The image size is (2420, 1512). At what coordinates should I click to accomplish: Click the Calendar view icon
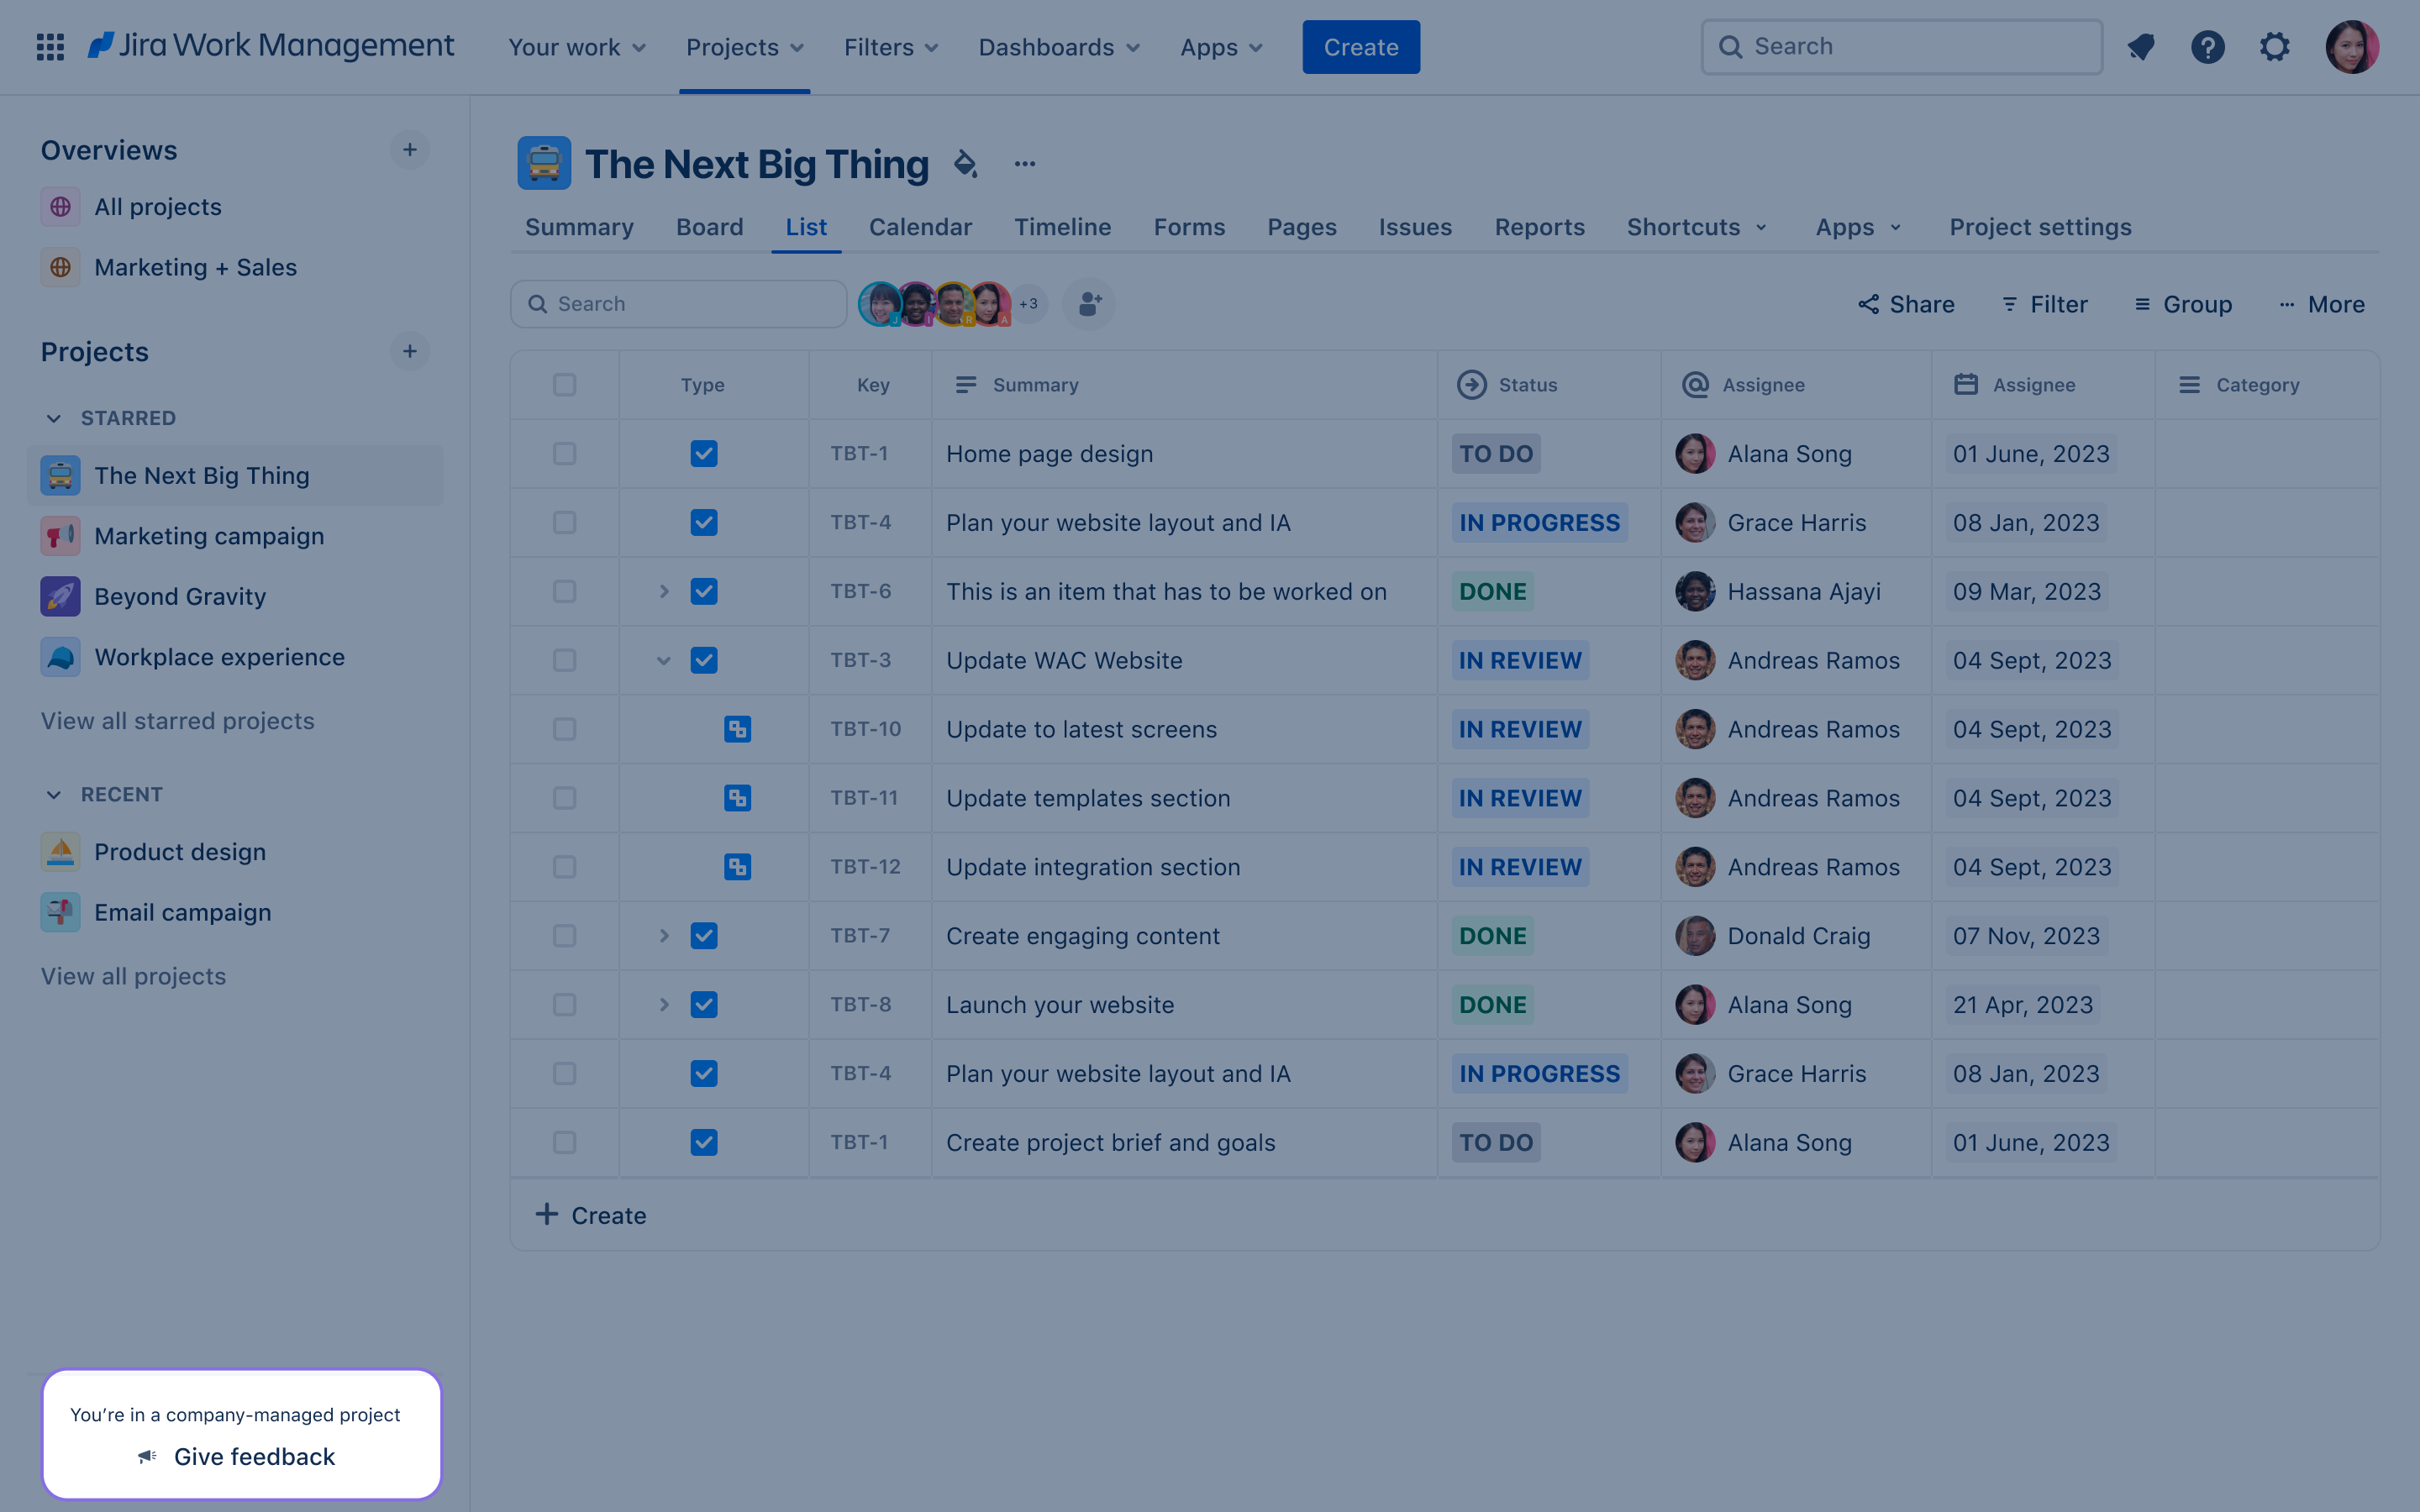(x=920, y=227)
